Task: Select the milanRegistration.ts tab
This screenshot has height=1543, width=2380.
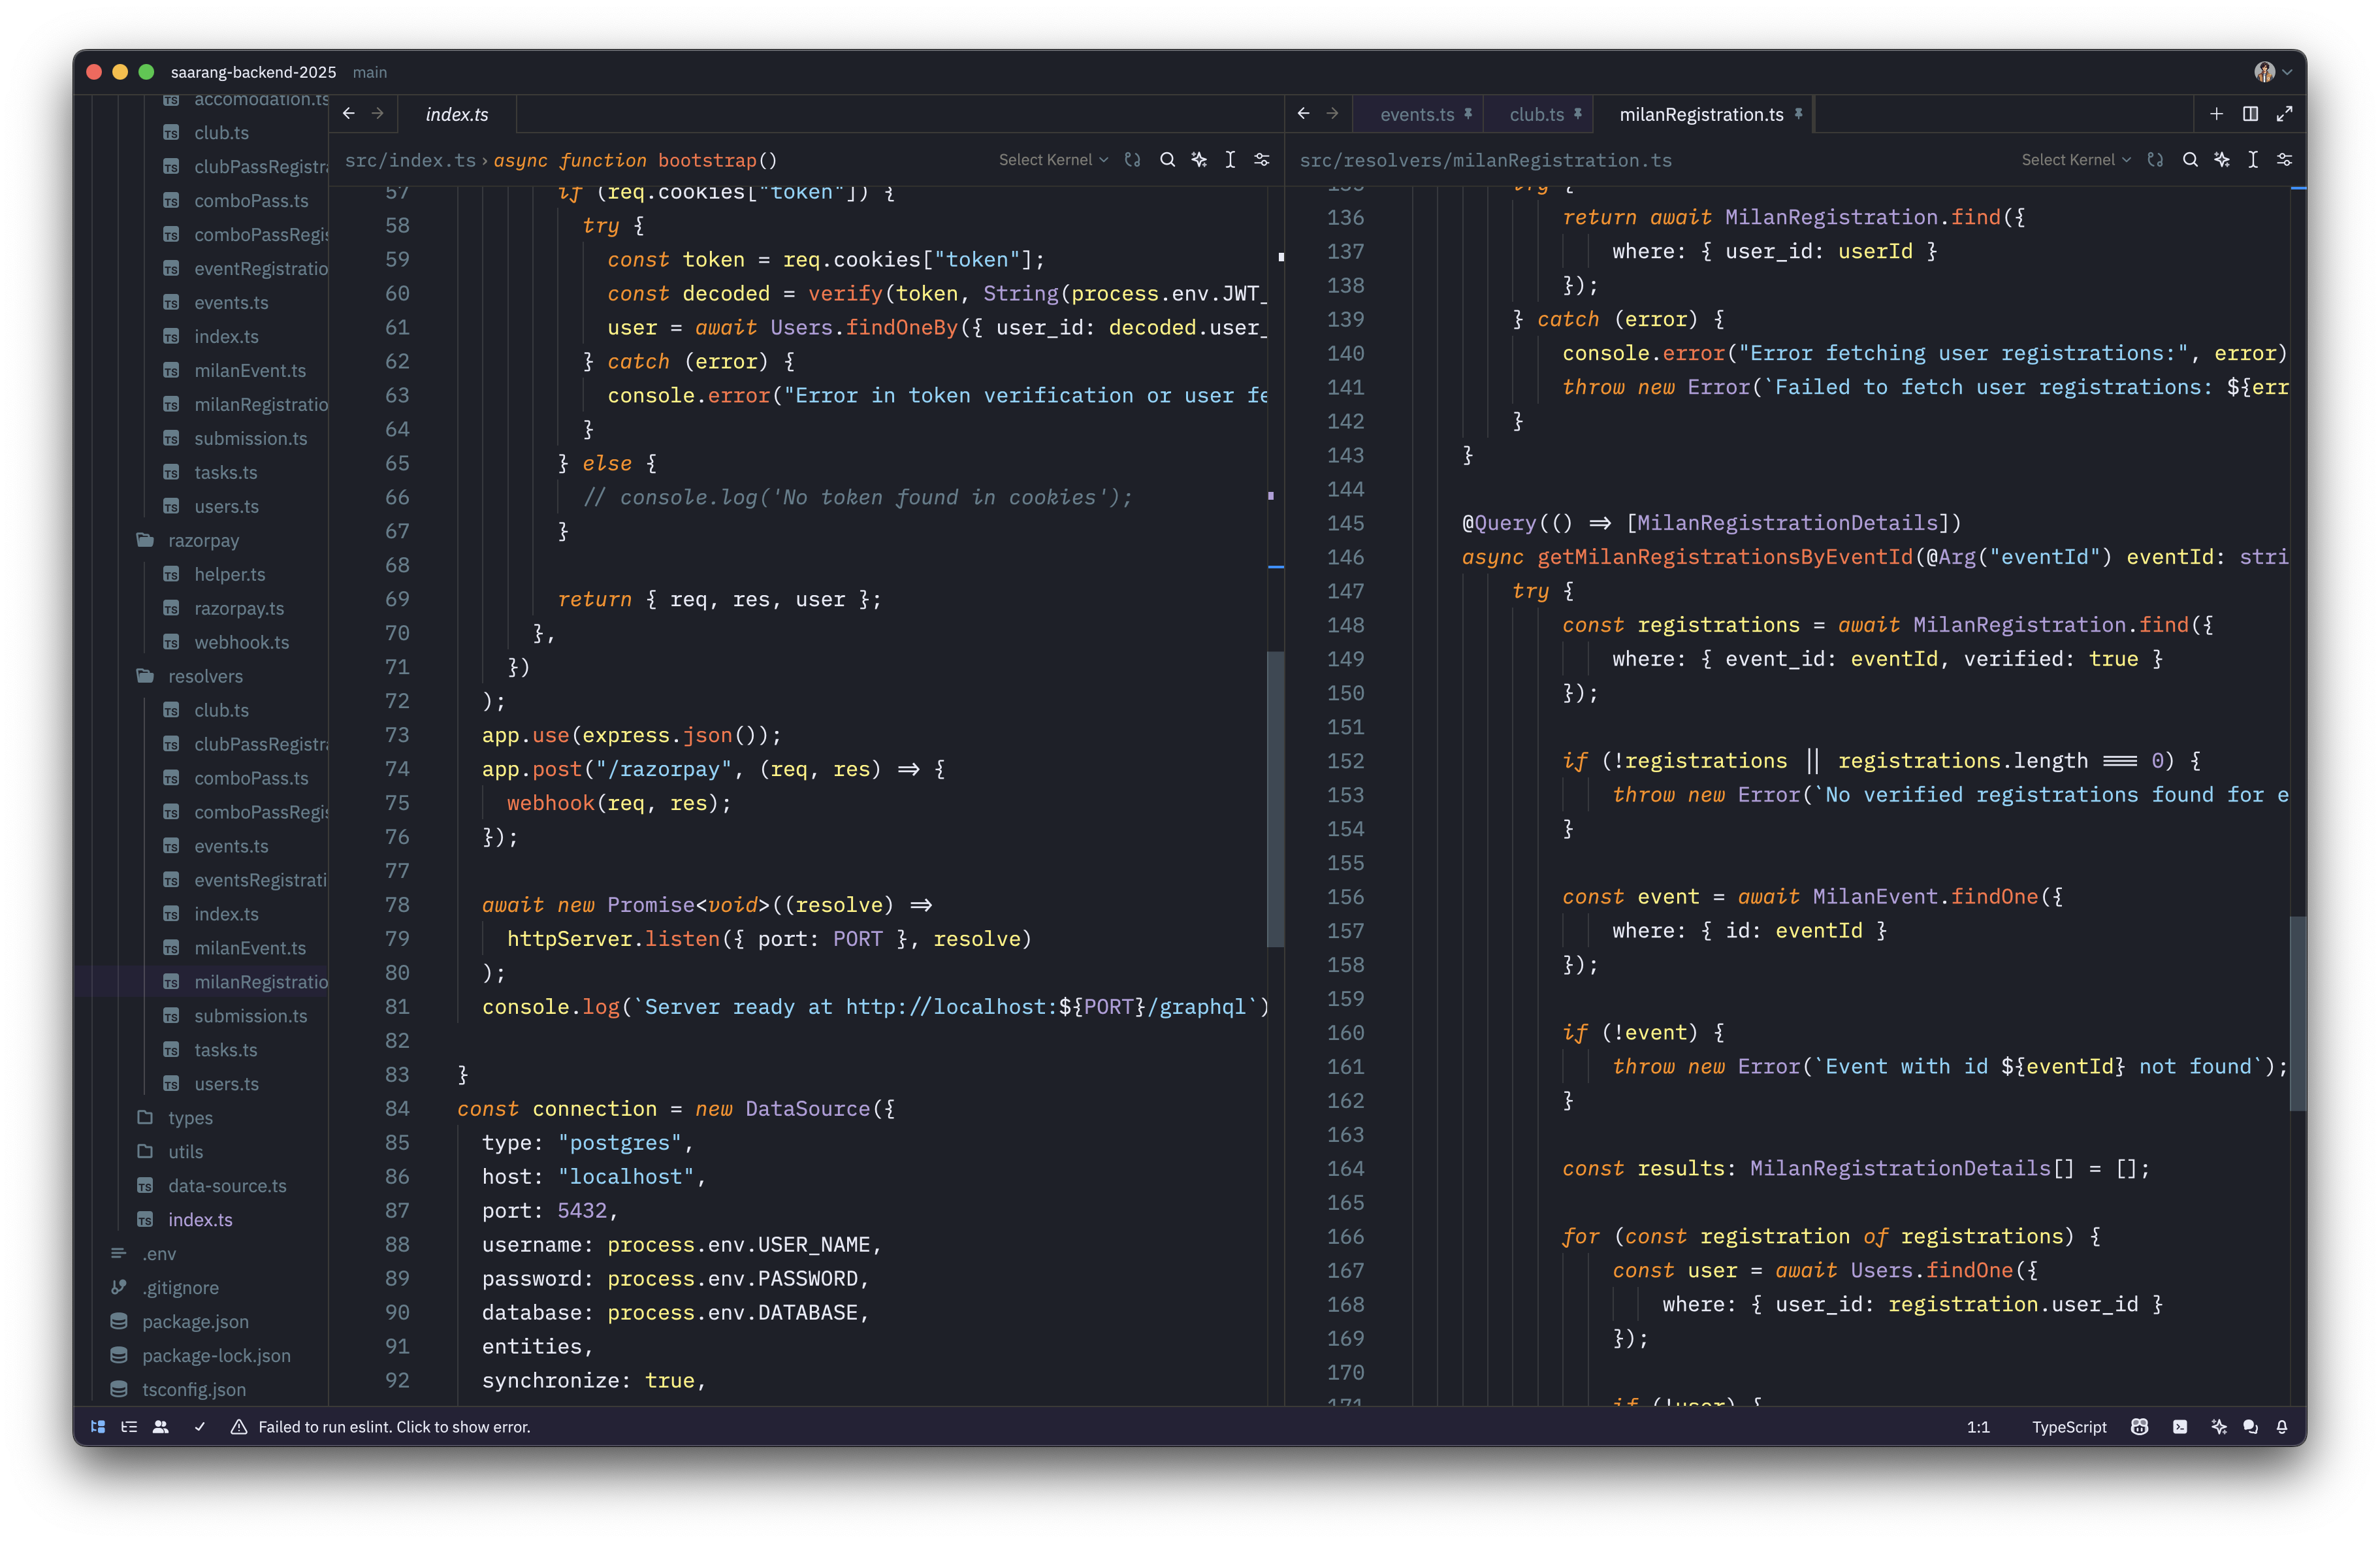Action: coord(1702,115)
